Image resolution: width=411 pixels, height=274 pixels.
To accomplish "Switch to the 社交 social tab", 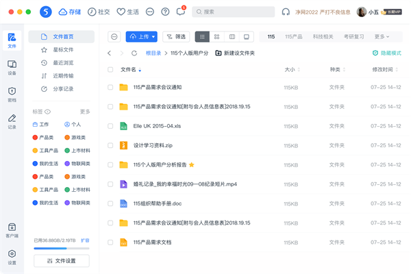I will (x=99, y=12).
